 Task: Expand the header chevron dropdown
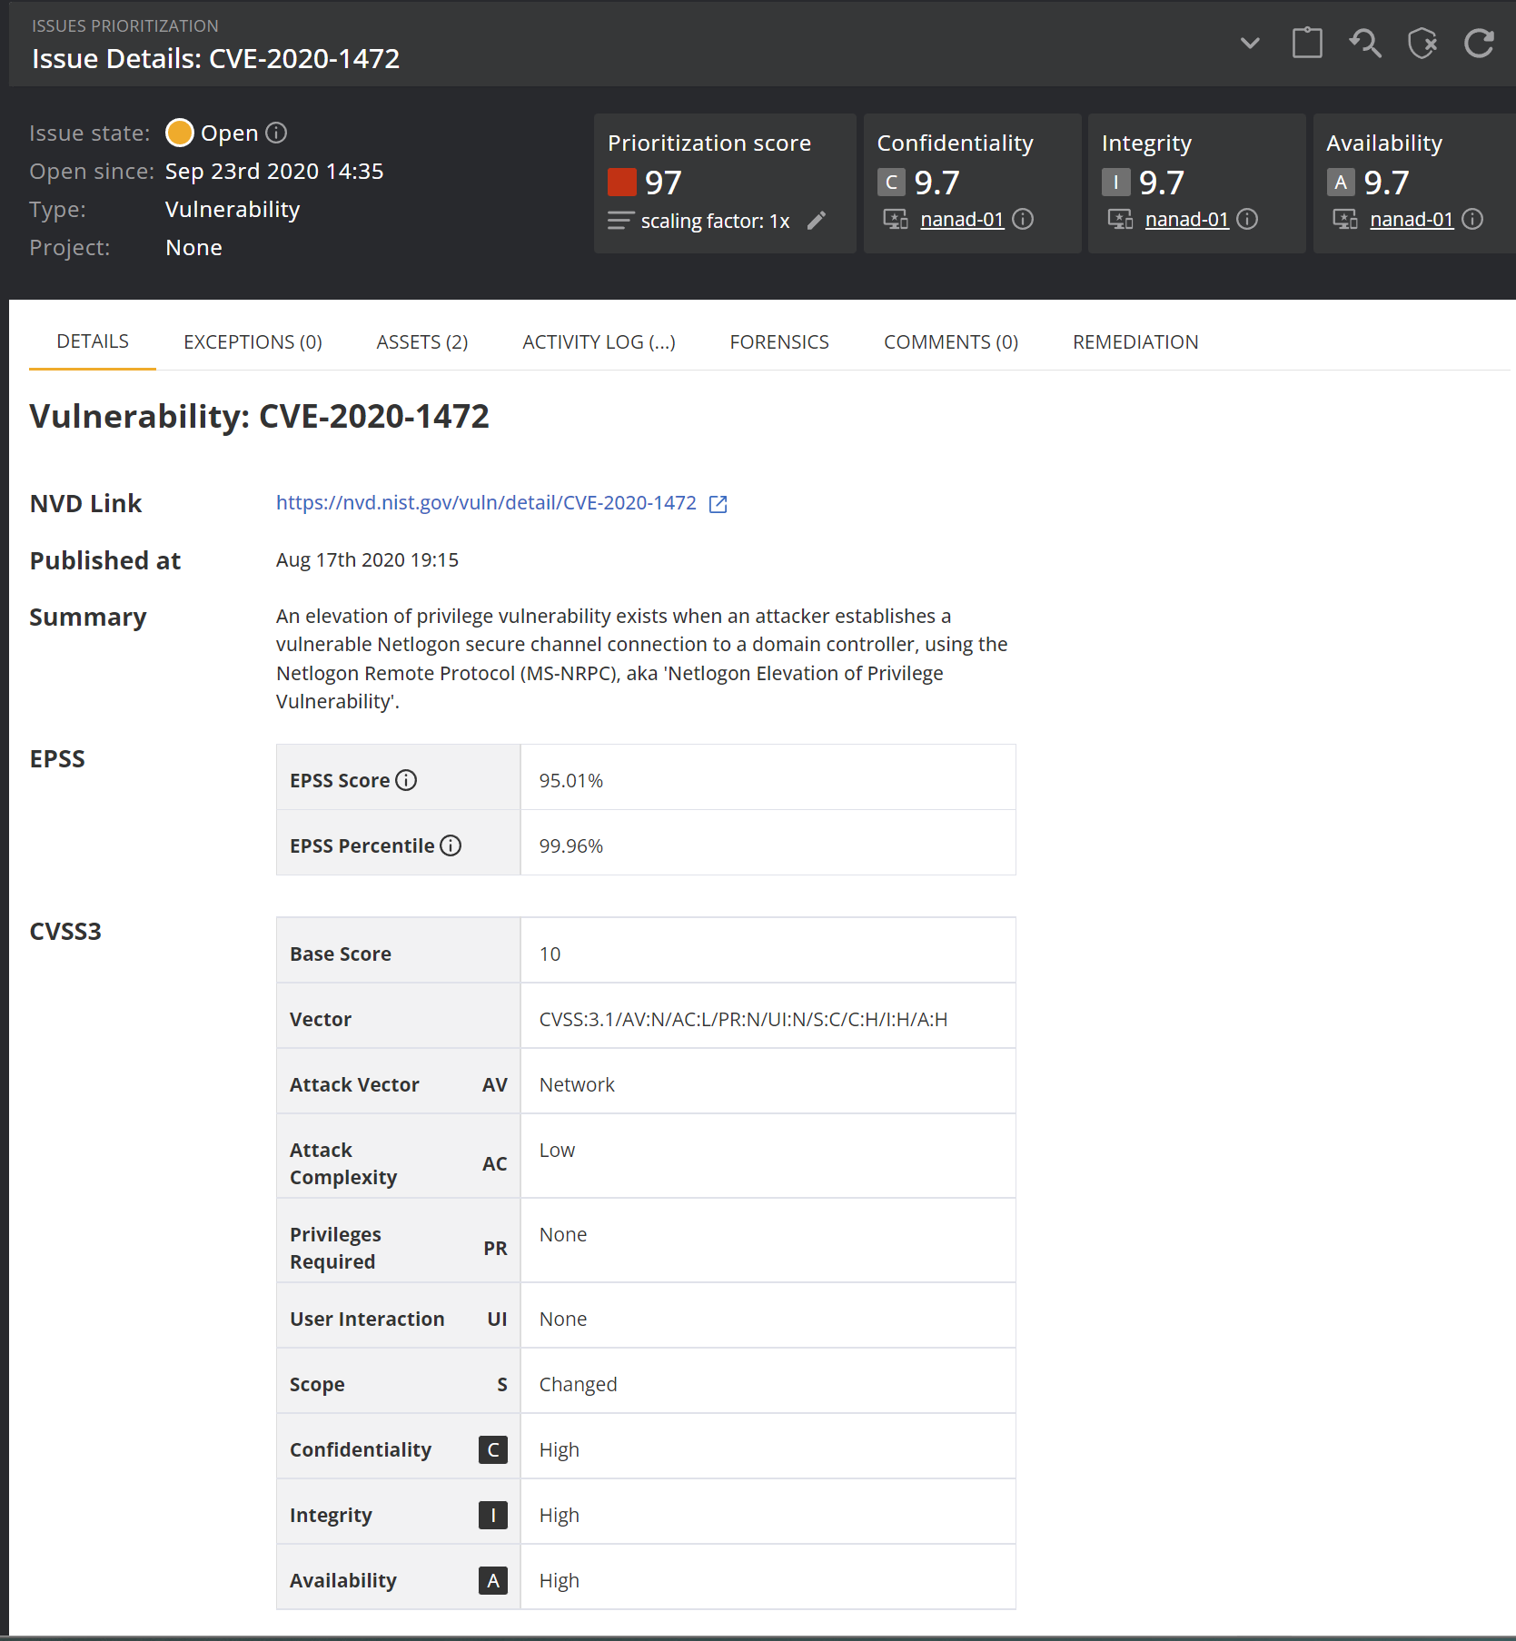pyautogui.click(x=1250, y=43)
